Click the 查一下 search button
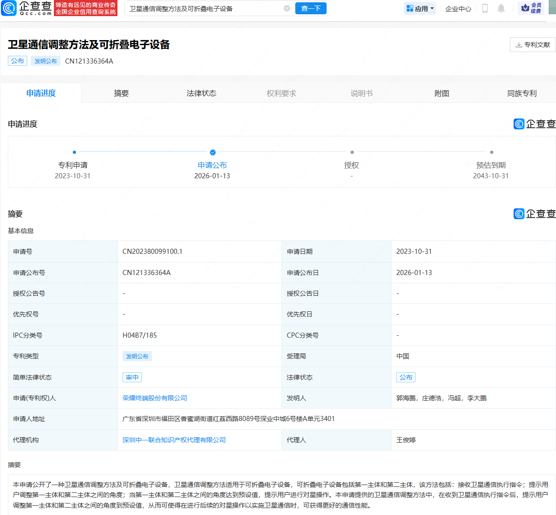This screenshot has width=556, height=515. tap(310, 8)
